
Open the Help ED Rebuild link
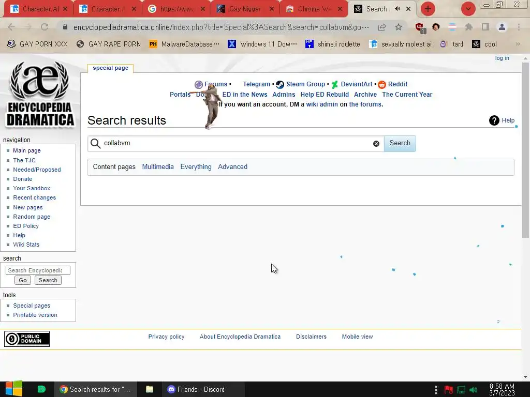click(x=325, y=95)
